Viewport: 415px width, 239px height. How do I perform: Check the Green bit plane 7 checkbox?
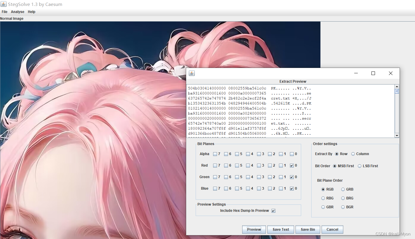click(x=215, y=177)
